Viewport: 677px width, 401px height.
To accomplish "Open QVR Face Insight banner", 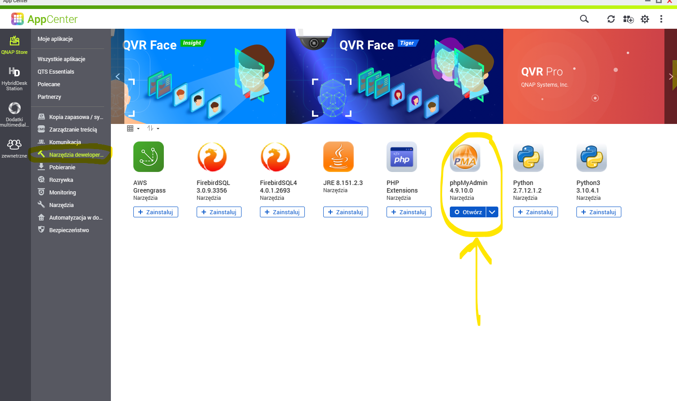I will (x=205, y=76).
